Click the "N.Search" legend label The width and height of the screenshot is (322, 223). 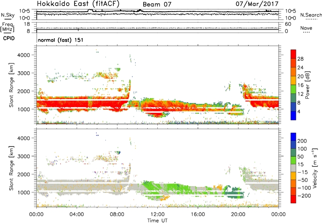(311, 15)
